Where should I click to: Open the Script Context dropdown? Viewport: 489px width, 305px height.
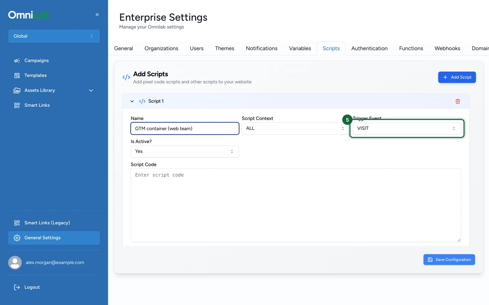tap(295, 128)
